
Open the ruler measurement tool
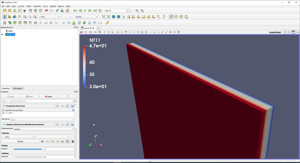[107, 23]
